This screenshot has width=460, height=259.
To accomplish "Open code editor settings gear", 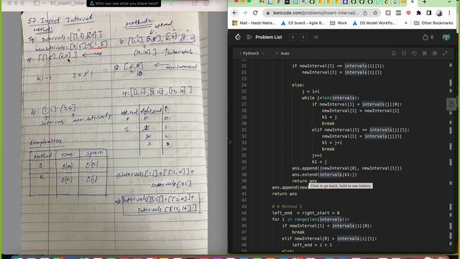I will (x=435, y=53).
